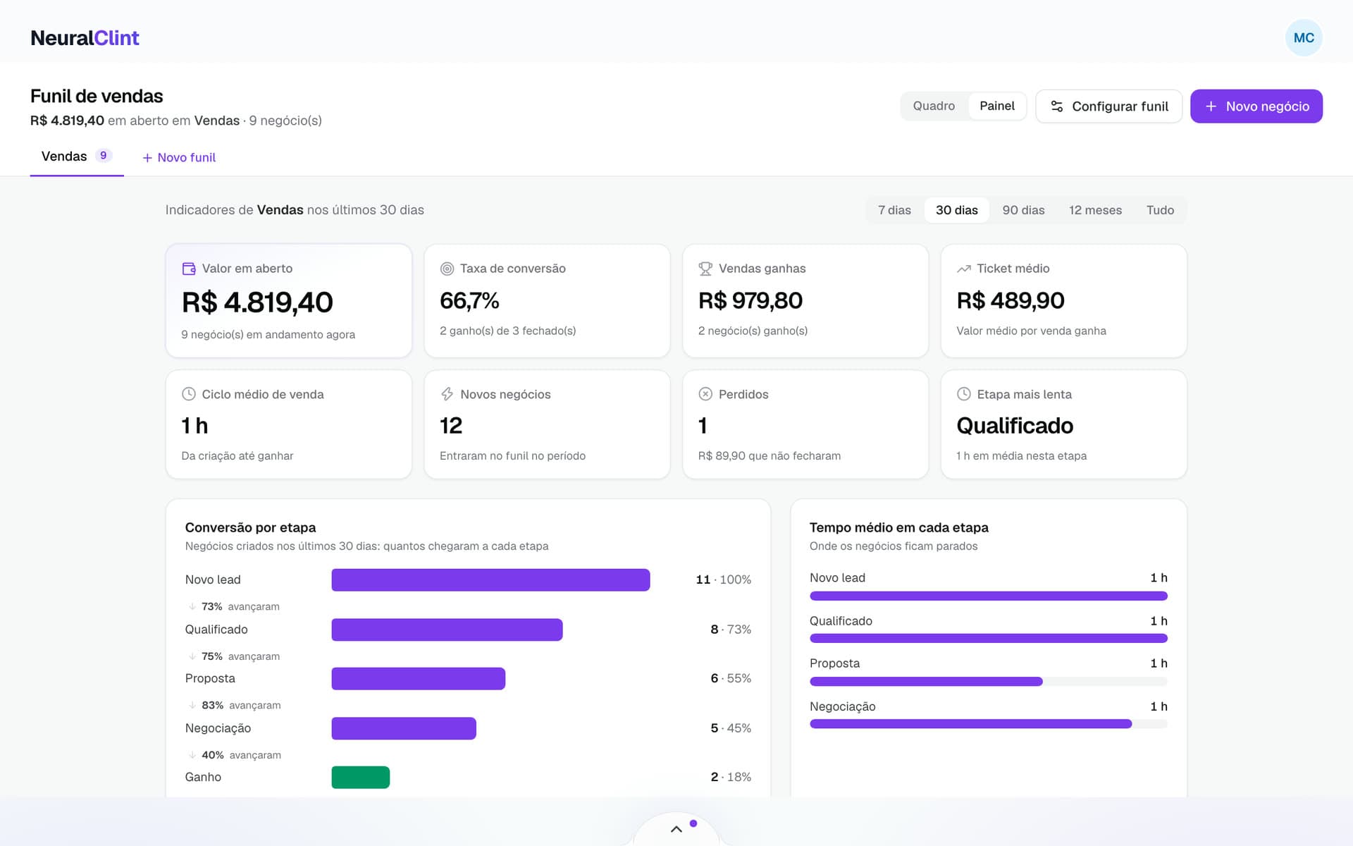Click the Negociação conversion bar
The height and width of the screenshot is (846, 1353).
404,728
